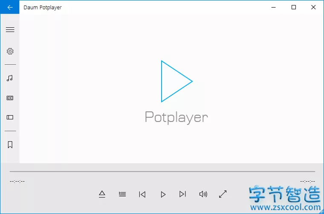The image size is (324, 214).
Task: Mute using the speaker volume icon
Action: (x=203, y=194)
